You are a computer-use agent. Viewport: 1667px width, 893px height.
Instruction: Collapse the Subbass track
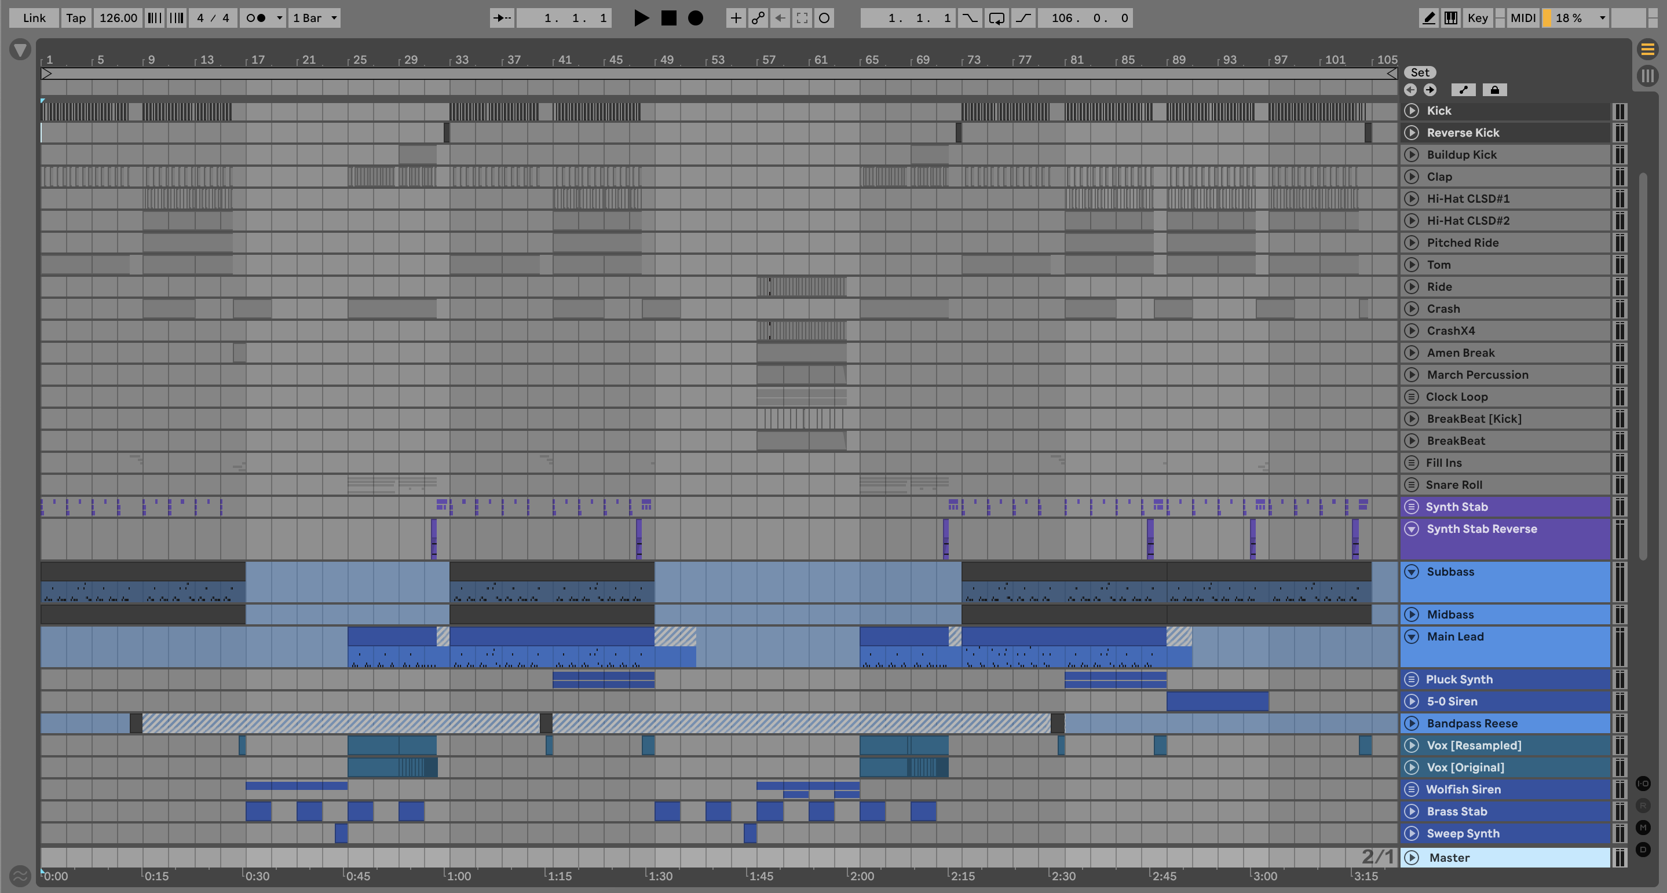(x=1412, y=572)
